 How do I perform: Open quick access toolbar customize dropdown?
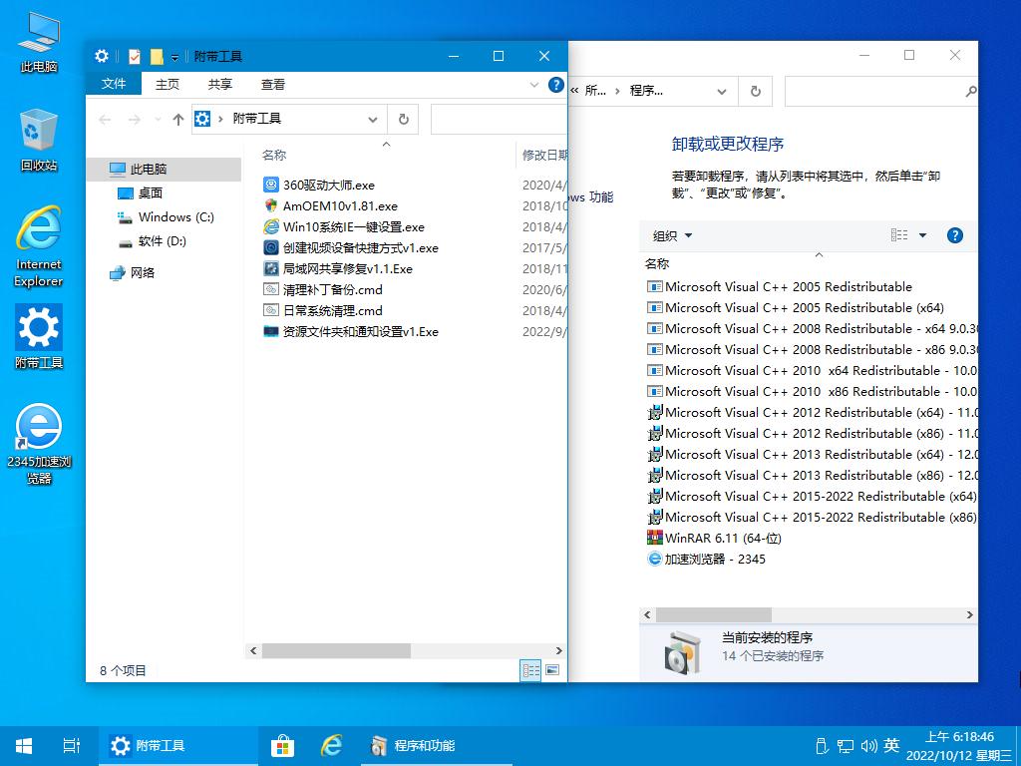click(x=174, y=57)
